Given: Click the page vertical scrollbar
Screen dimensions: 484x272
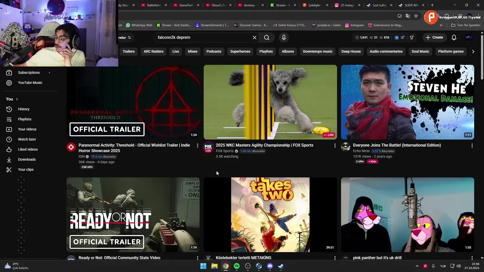Looking at the screenshot, I should coord(482,57).
